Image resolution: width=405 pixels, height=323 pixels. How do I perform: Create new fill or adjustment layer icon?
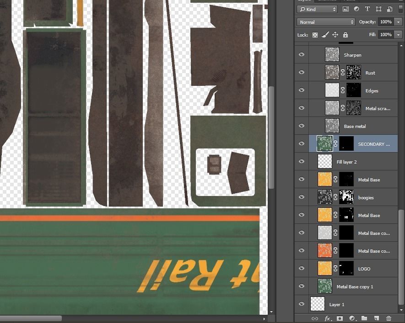coord(352,318)
